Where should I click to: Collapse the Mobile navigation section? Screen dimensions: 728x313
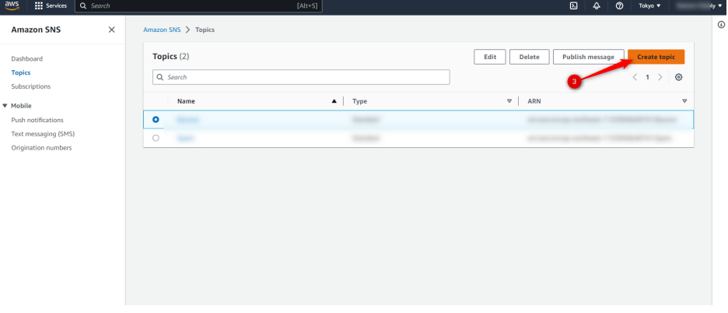(x=5, y=106)
